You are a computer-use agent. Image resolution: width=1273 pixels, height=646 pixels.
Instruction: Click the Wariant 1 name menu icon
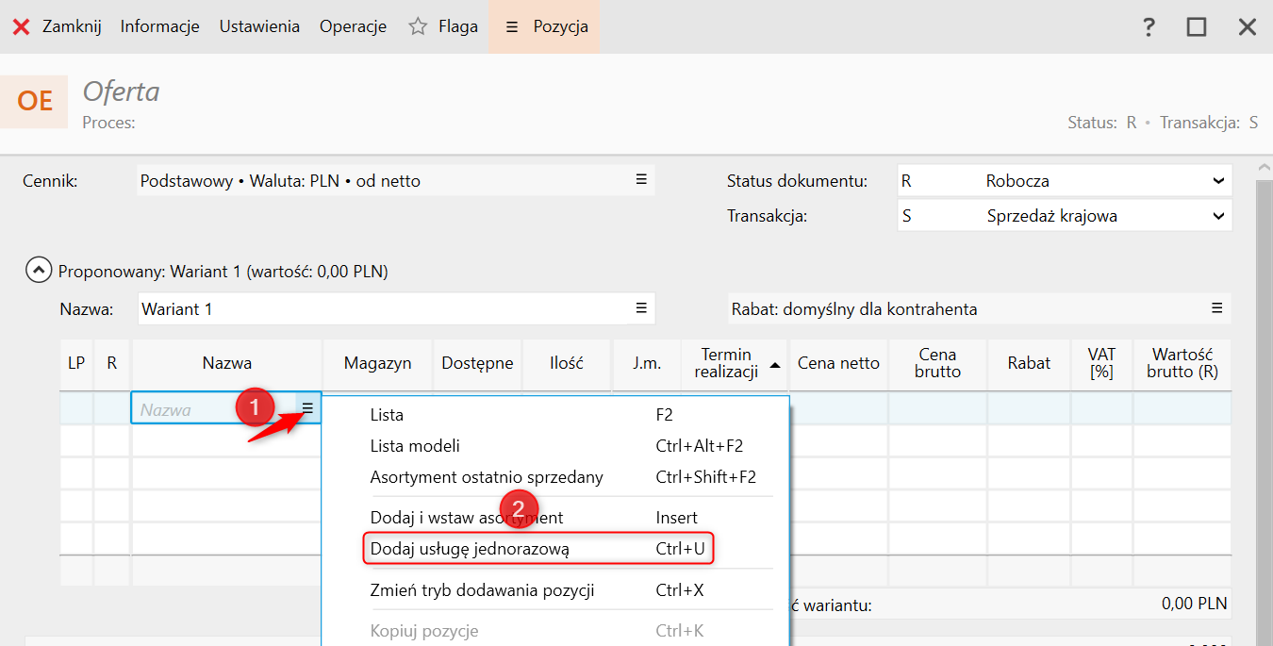641,307
